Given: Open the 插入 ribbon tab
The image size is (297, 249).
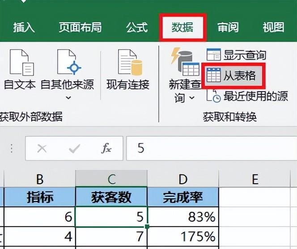Looking at the screenshot, I should click(x=24, y=27).
